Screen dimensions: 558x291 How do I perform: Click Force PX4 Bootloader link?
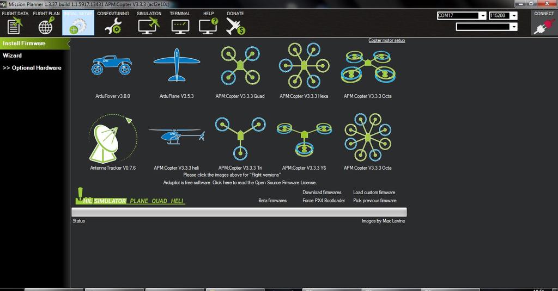pyautogui.click(x=324, y=200)
